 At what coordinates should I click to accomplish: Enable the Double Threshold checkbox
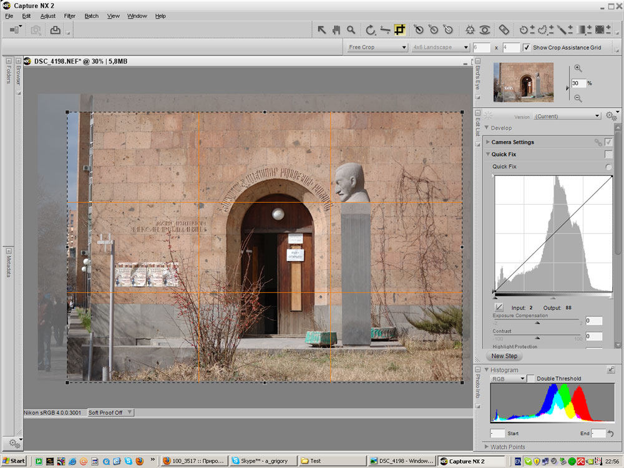pos(531,379)
